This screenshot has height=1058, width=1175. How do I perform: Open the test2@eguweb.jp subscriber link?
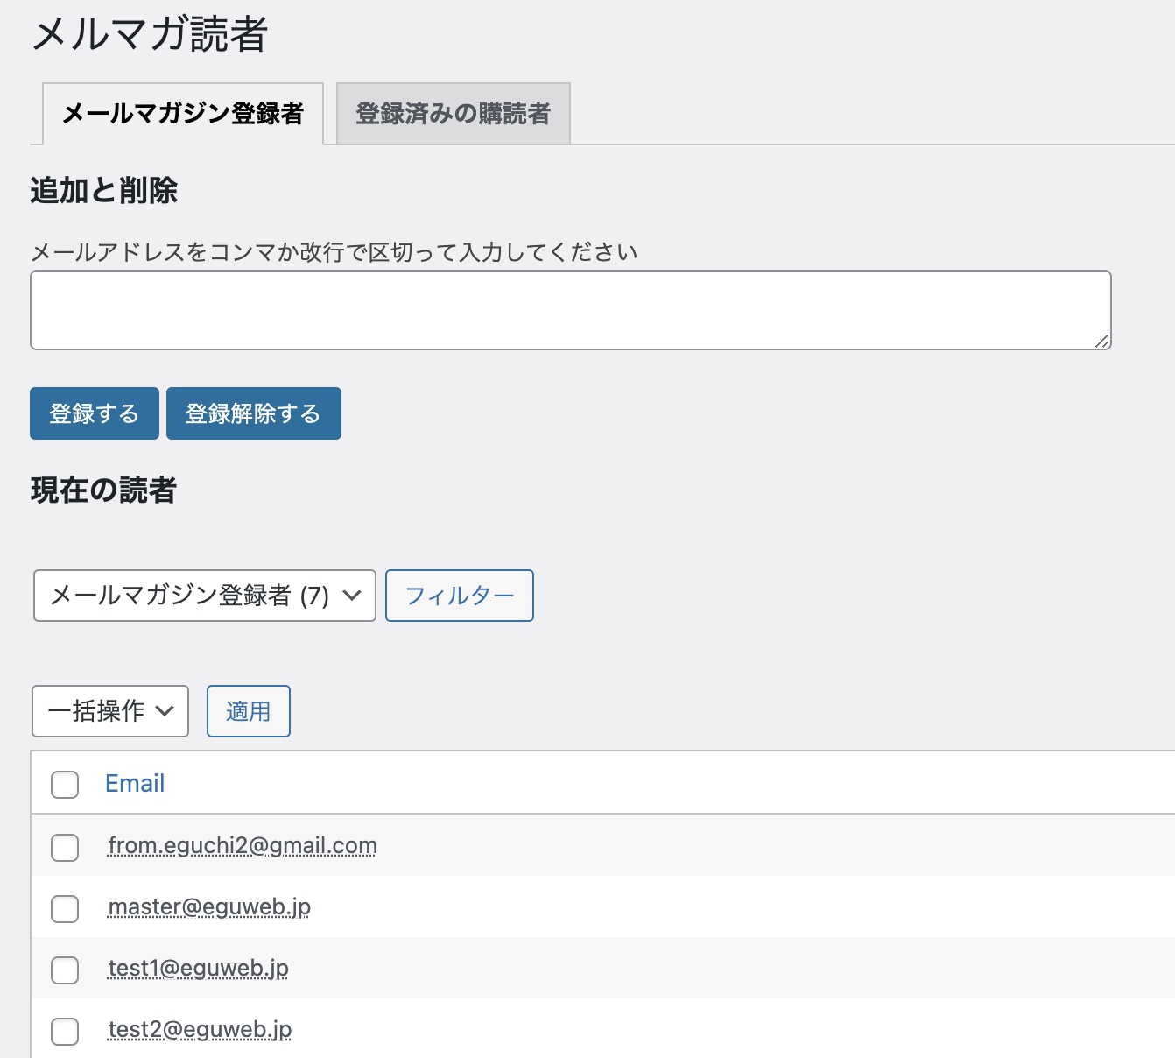click(199, 1030)
